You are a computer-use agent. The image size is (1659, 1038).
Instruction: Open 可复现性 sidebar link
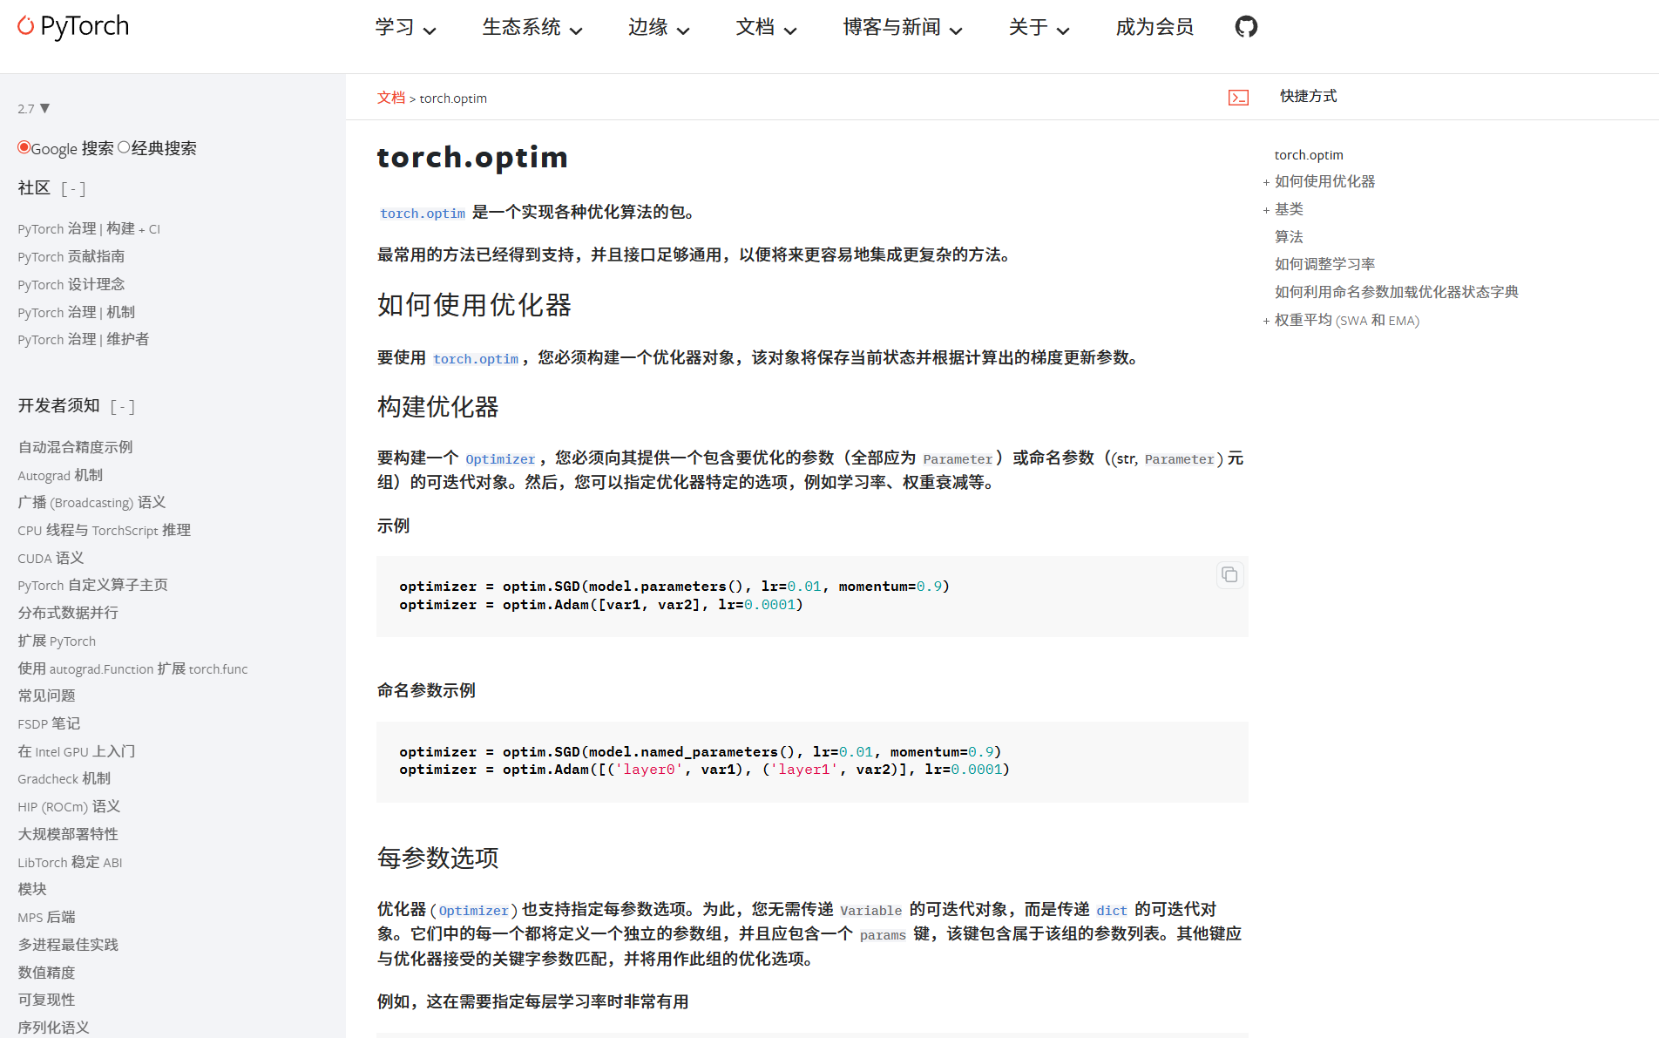point(47,1000)
